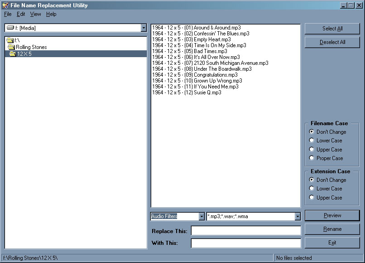Screen dimensions: 365x263
Task: Select file (03) Empty Heart.mp3
Action: pyautogui.click(x=192, y=39)
